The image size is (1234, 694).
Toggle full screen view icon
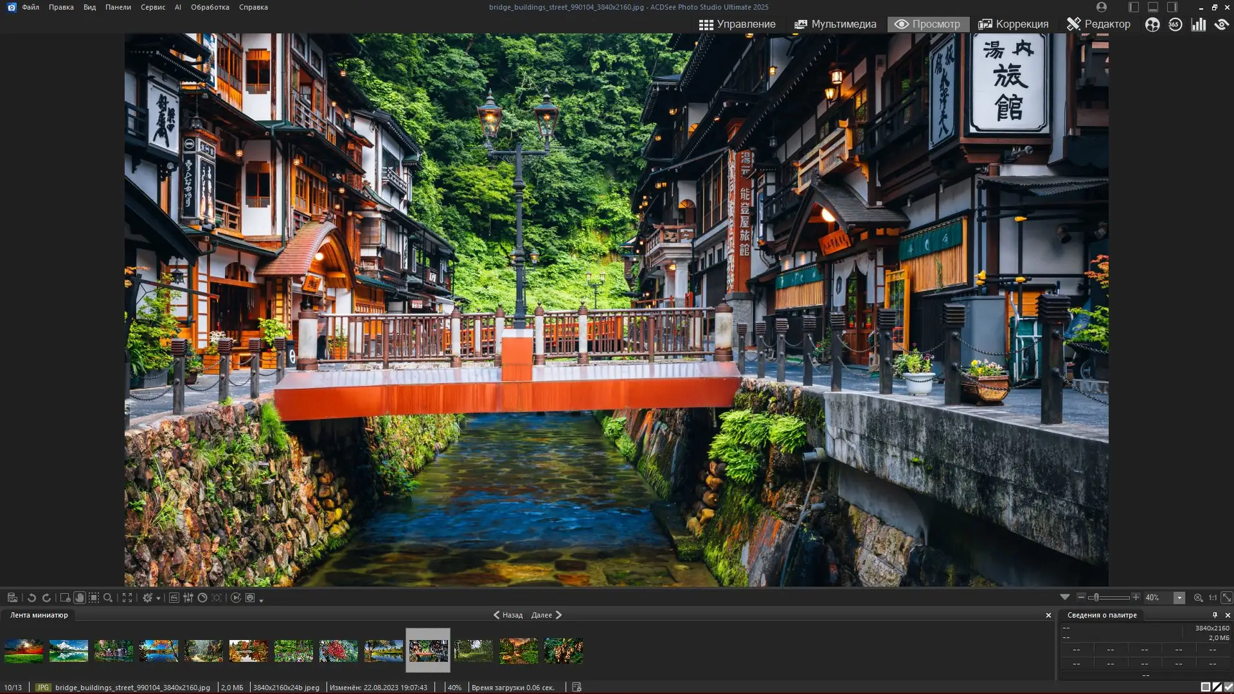(127, 598)
